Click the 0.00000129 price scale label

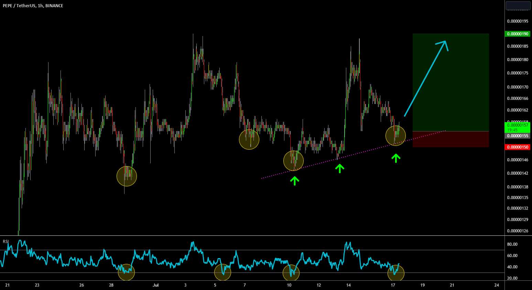point(518,220)
